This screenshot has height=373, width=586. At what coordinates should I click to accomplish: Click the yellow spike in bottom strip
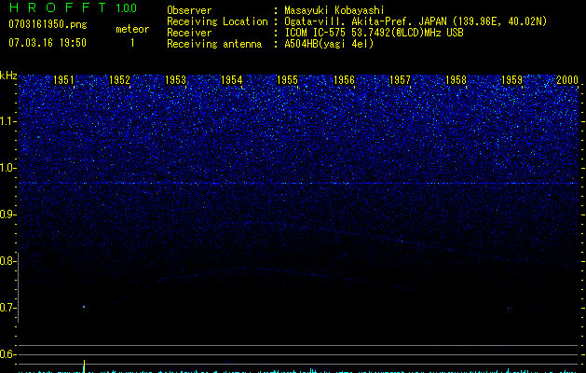[x=85, y=365]
